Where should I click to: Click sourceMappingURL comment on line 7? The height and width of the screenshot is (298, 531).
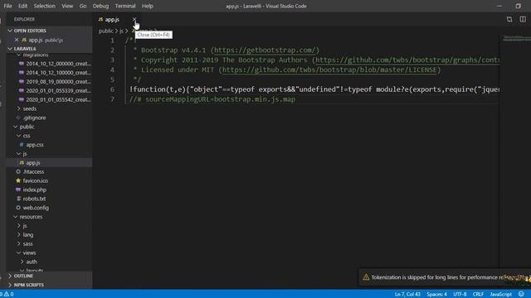tap(212, 99)
